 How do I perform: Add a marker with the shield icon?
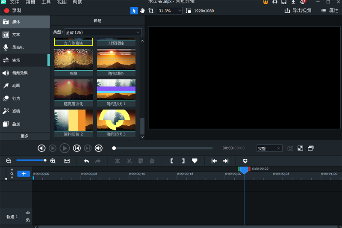pos(245,161)
